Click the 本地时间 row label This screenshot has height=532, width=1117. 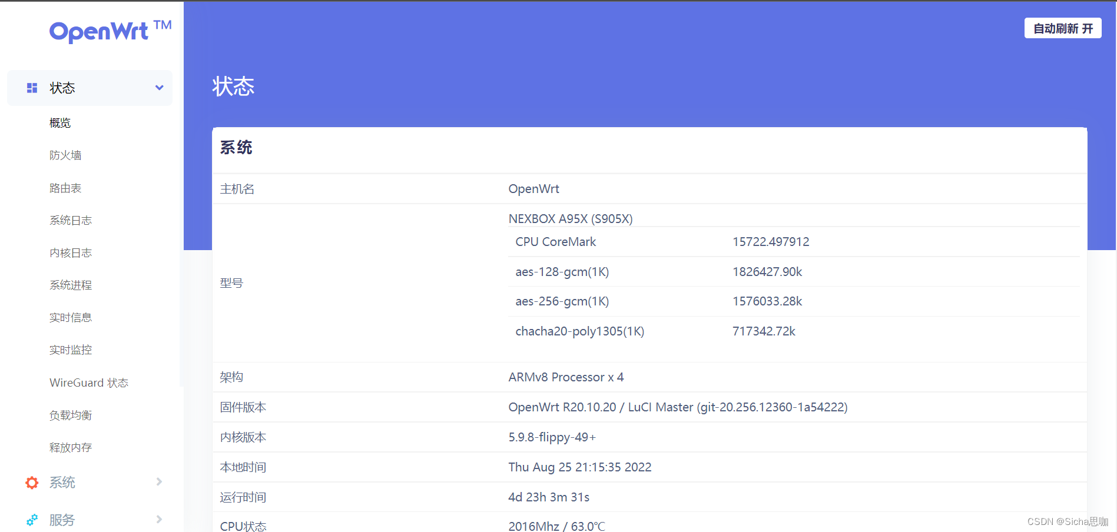(243, 467)
